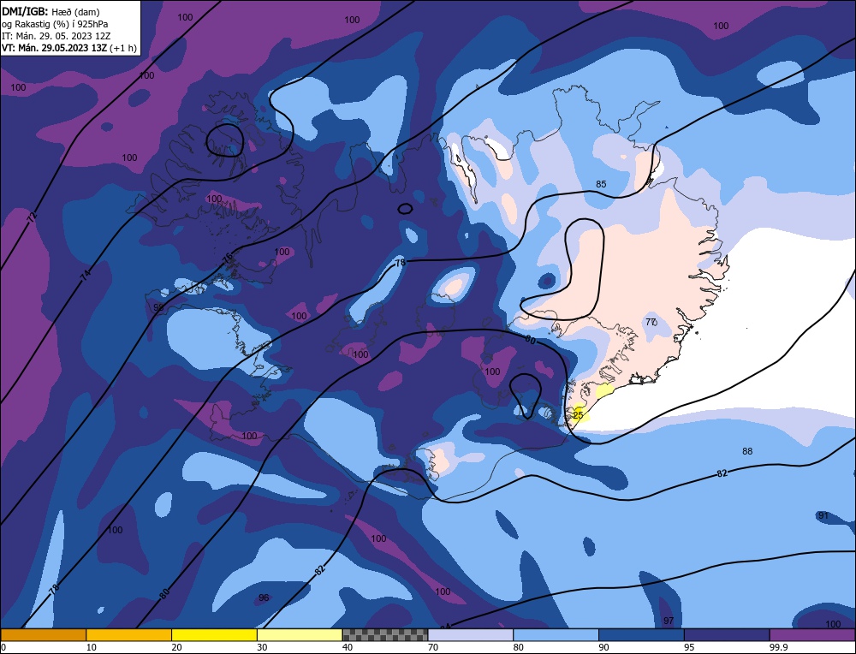Click the 'og Rakastig (%) í 925hPa' line
The width and height of the screenshot is (856, 654).
tap(55, 24)
